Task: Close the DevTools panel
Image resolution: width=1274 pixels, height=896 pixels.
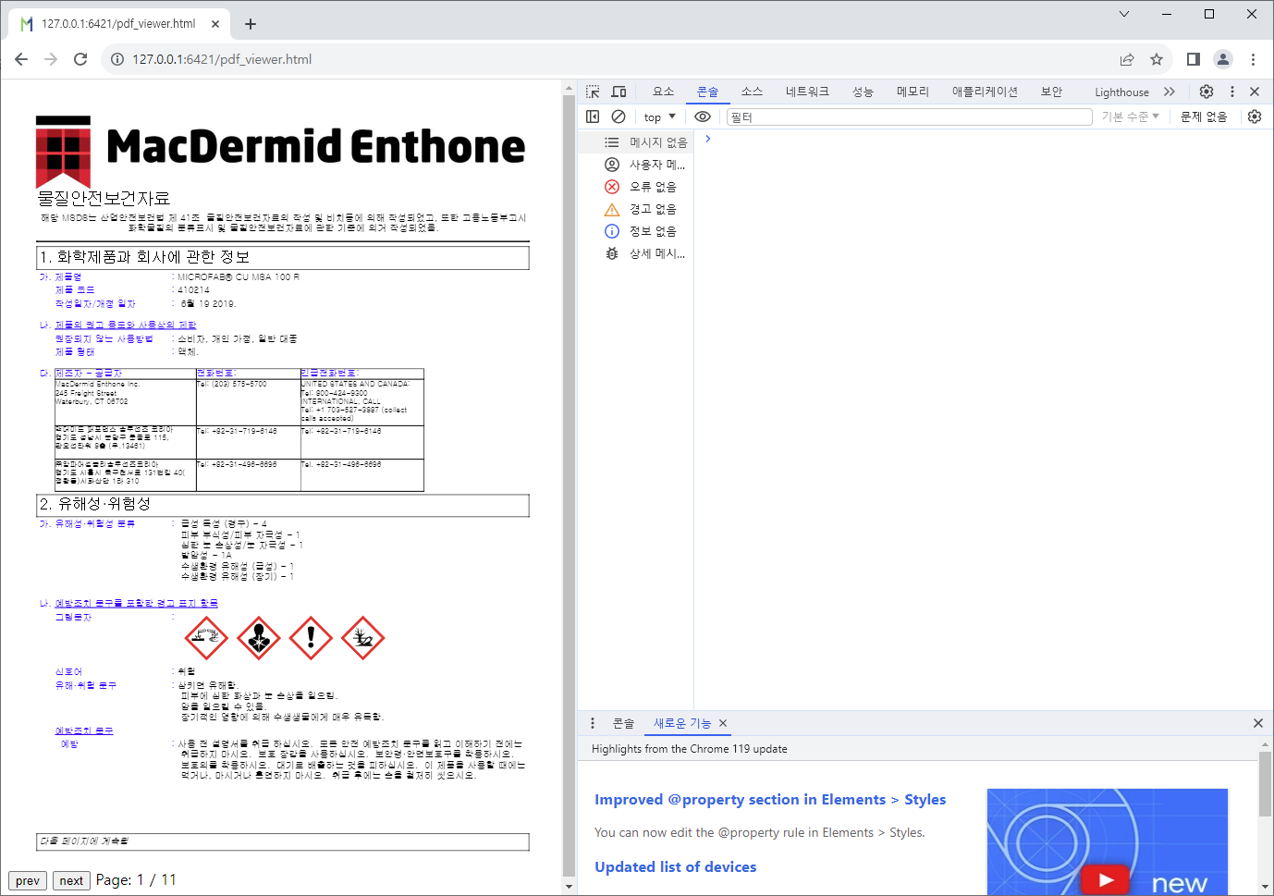Action: (1255, 92)
